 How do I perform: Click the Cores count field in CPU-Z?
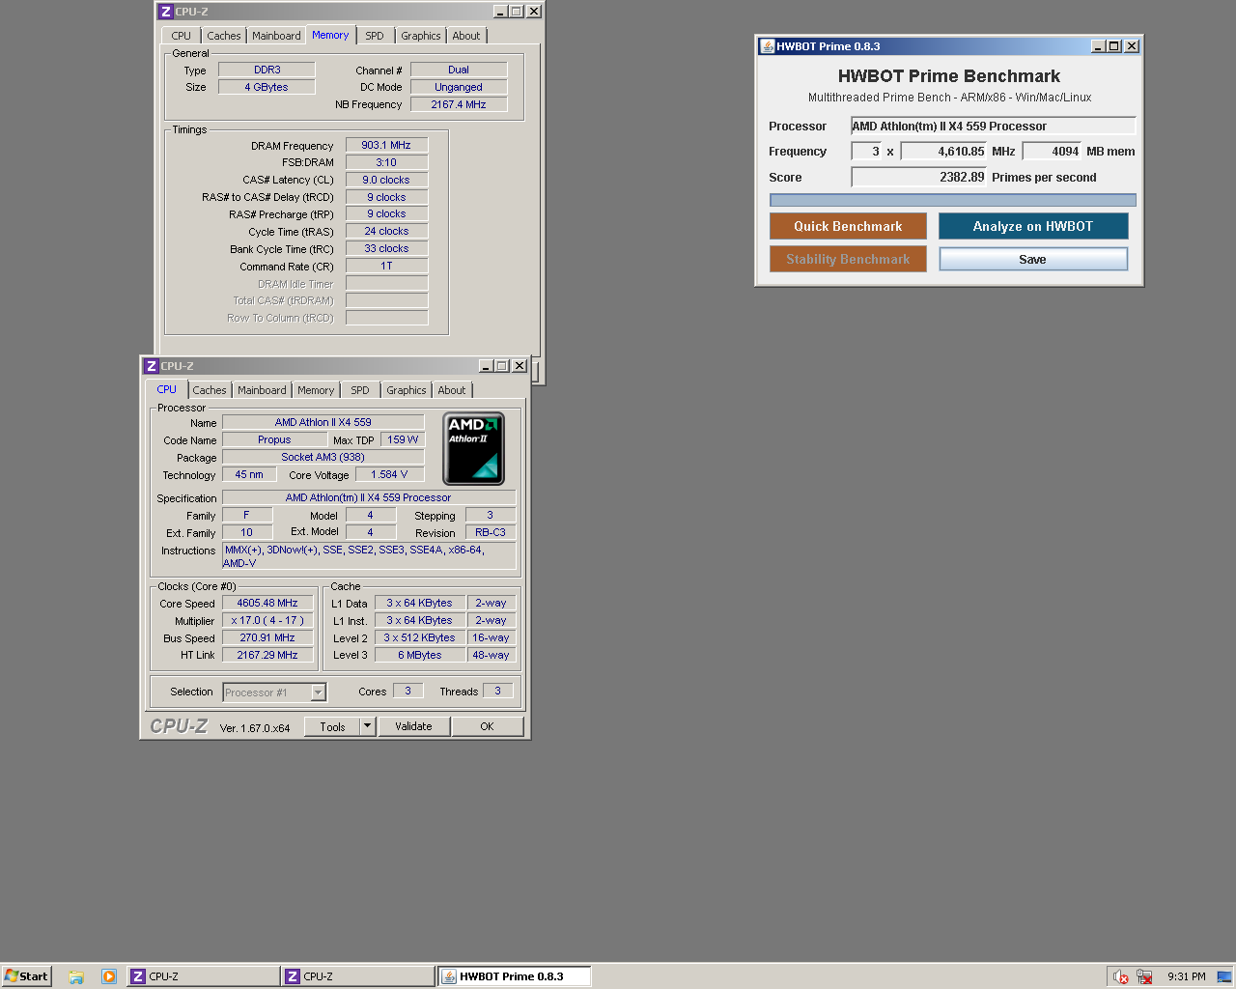[x=407, y=691]
